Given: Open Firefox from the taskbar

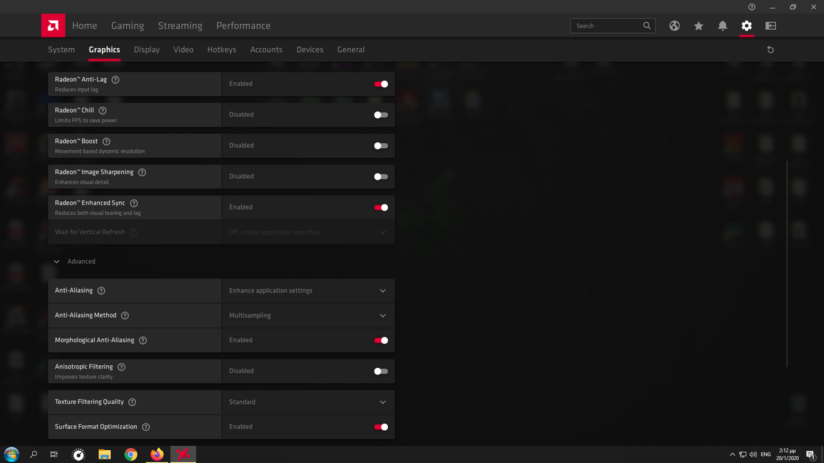Looking at the screenshot, I should [x=157, y=455].
